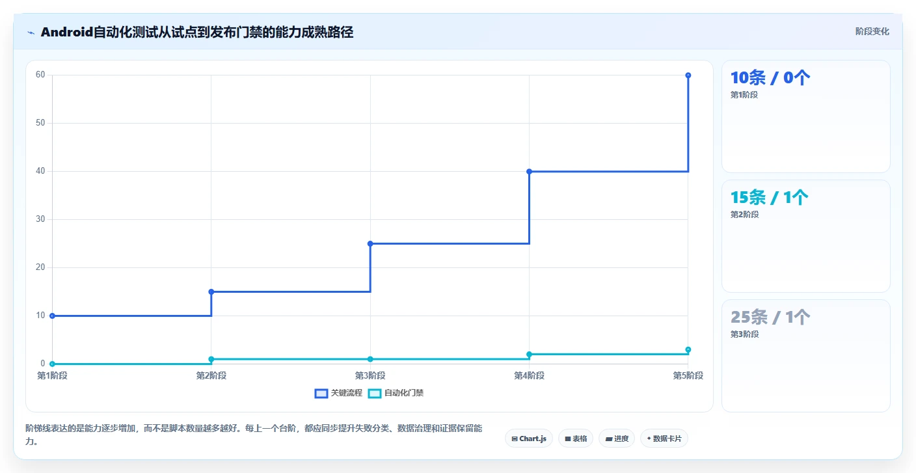
Task: Click the 第3阶段 caption in the third card
Action: click(x=744, y=334)
